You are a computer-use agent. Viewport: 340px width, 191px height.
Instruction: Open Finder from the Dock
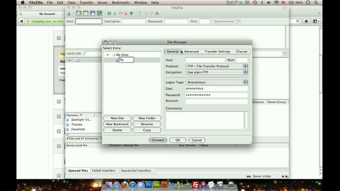pyautogui.click(x=108, y=185)
